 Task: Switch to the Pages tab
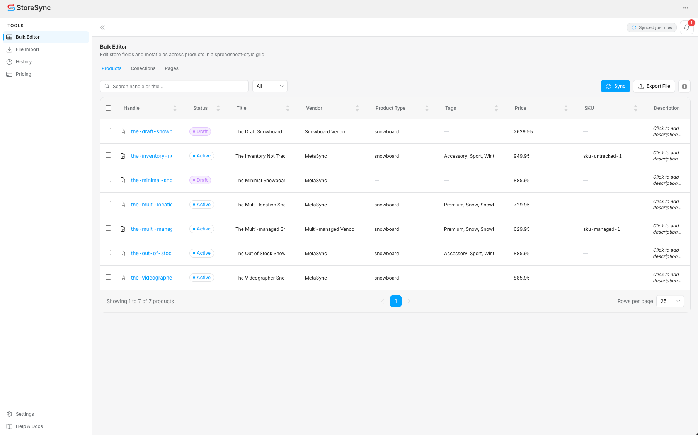[172, 68]
